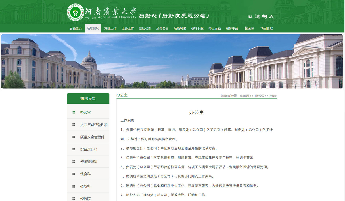Screen dimensions: 345x201
Task: Click the grid icon next to 伙食科
Action: 74,174
